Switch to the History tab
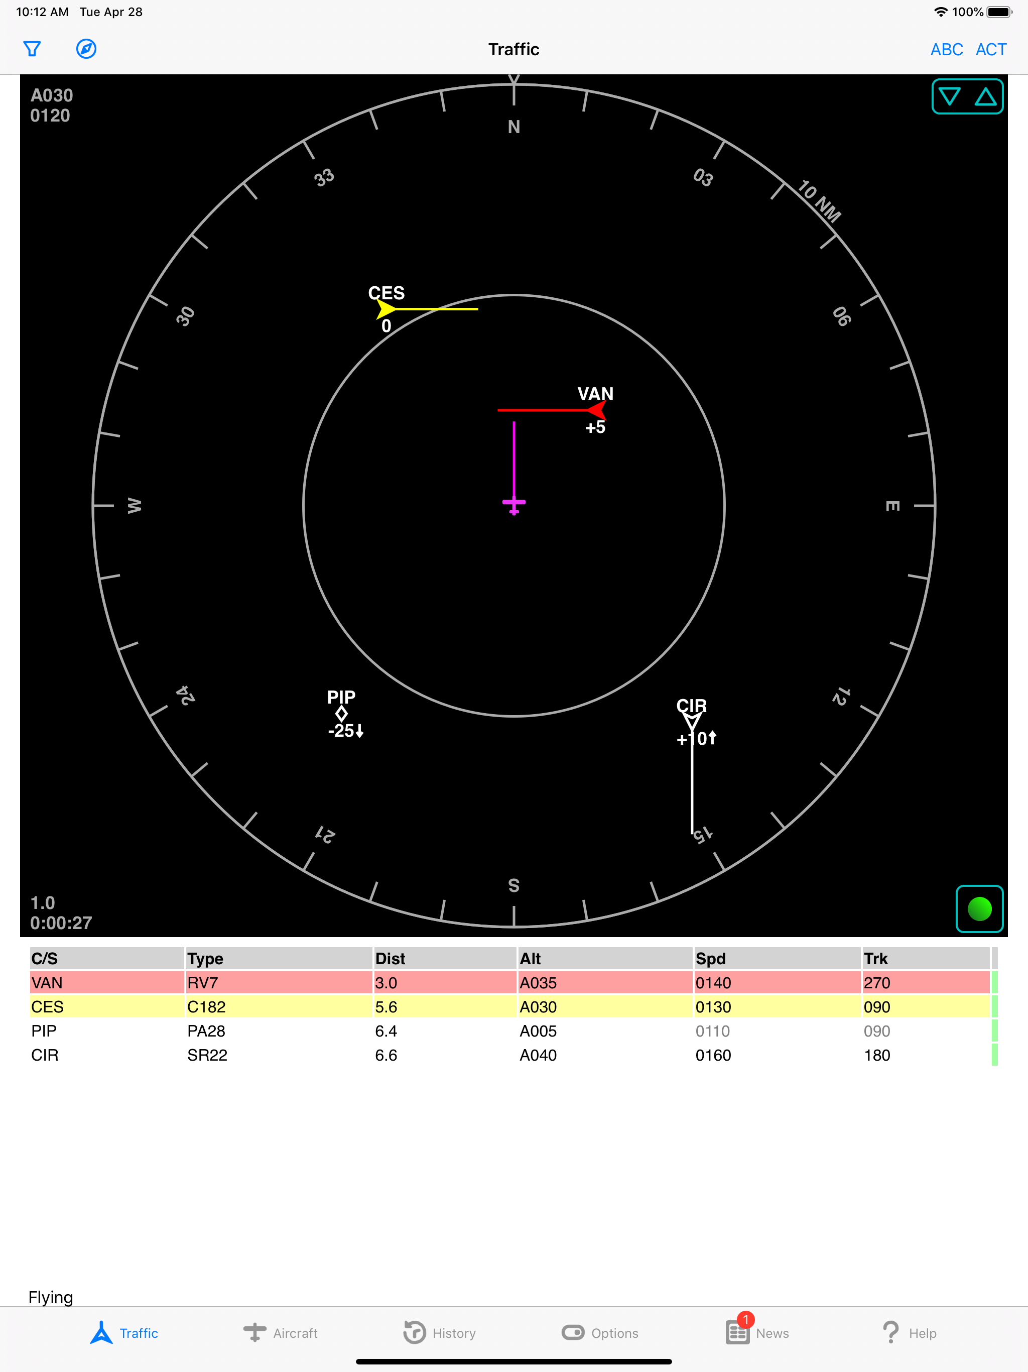Image resolution: width=1028 pixels, height=1372 pixels. click(x=440, y=1333)
